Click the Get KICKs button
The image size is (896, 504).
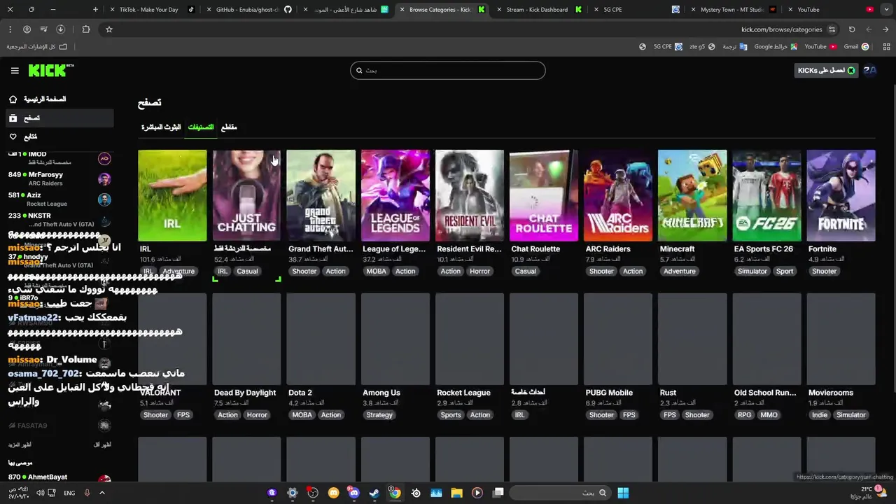tap(827, 70)
